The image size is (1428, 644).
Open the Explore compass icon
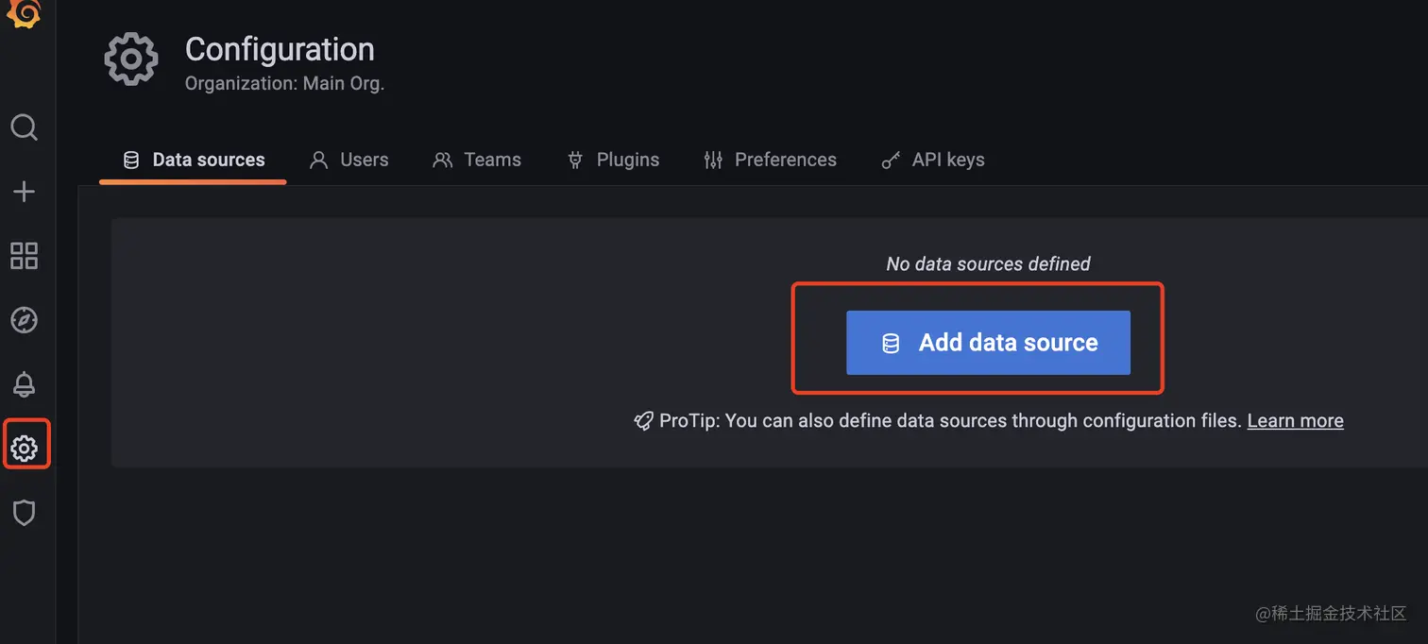pos(25,319)
